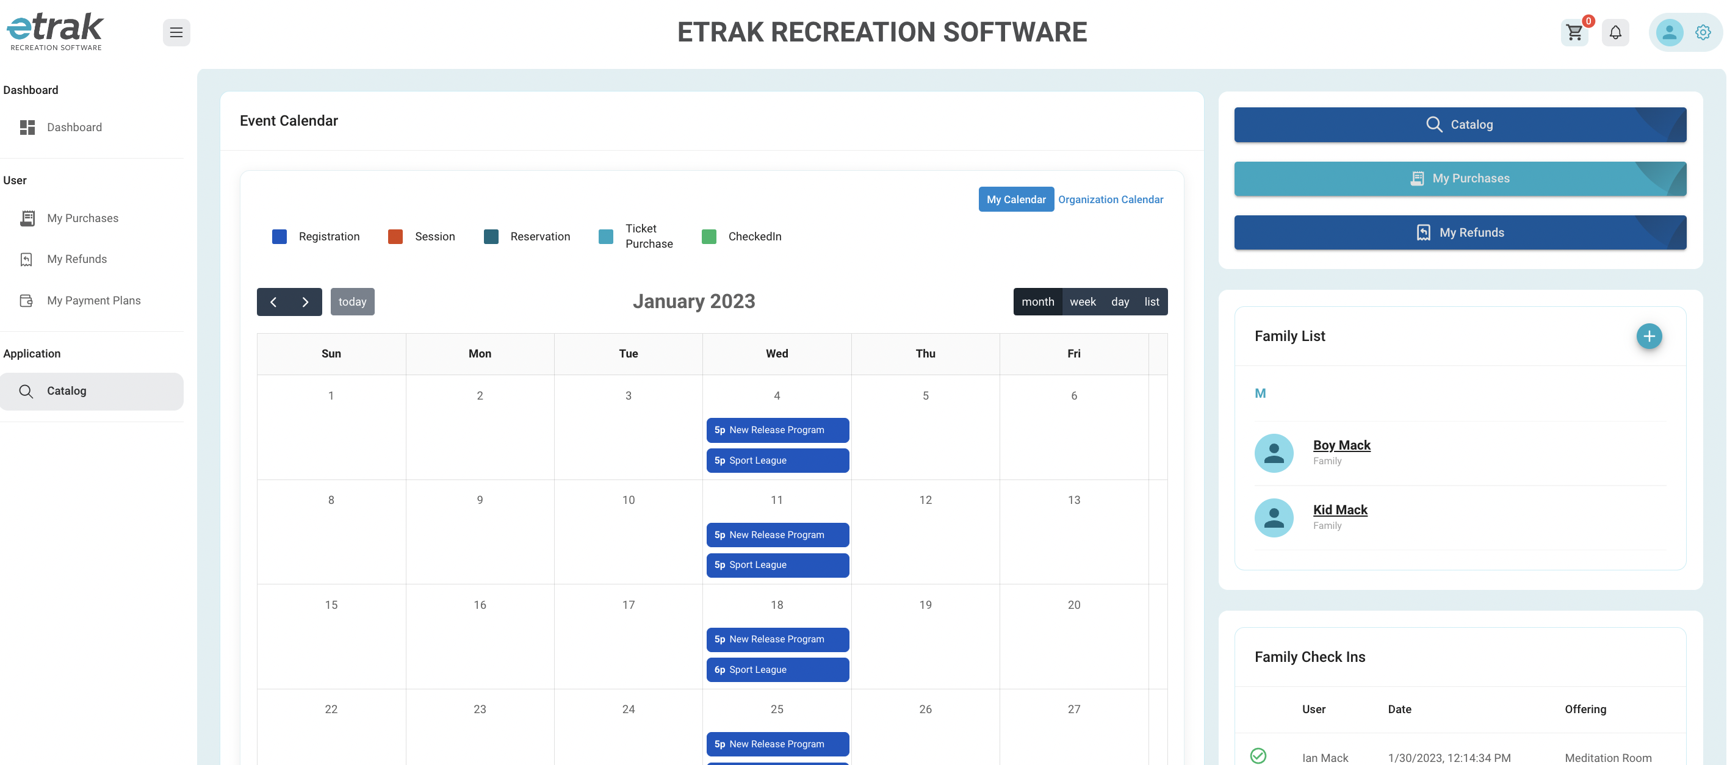Image resolution: width=1727 pixels, height=765 pixels.
Task: Open New Release Program event on January 11
Action: (x=777, y=535)
